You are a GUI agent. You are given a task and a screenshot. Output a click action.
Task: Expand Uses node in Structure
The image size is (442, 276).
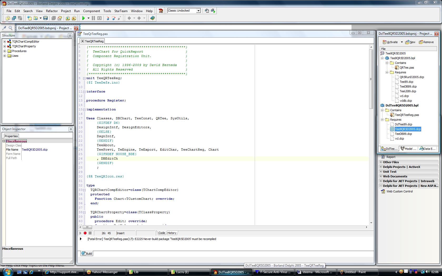click(4, 56)
